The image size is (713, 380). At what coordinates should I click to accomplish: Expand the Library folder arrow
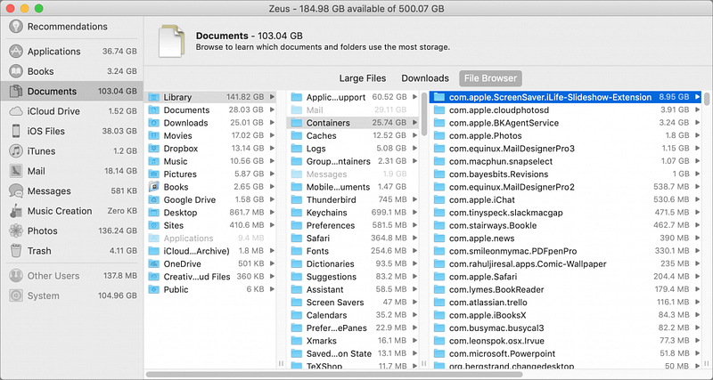pos(272,97)
